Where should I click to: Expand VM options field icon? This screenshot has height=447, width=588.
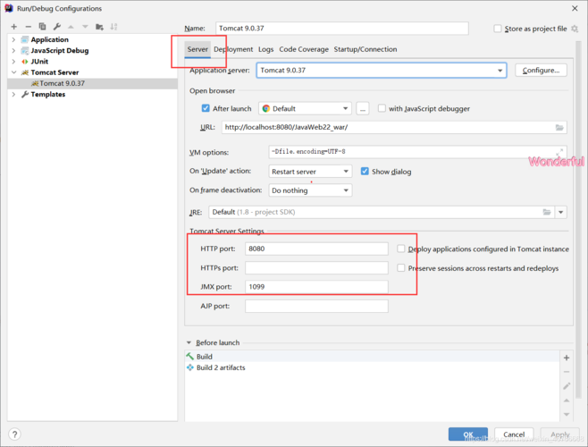point(559,152)
